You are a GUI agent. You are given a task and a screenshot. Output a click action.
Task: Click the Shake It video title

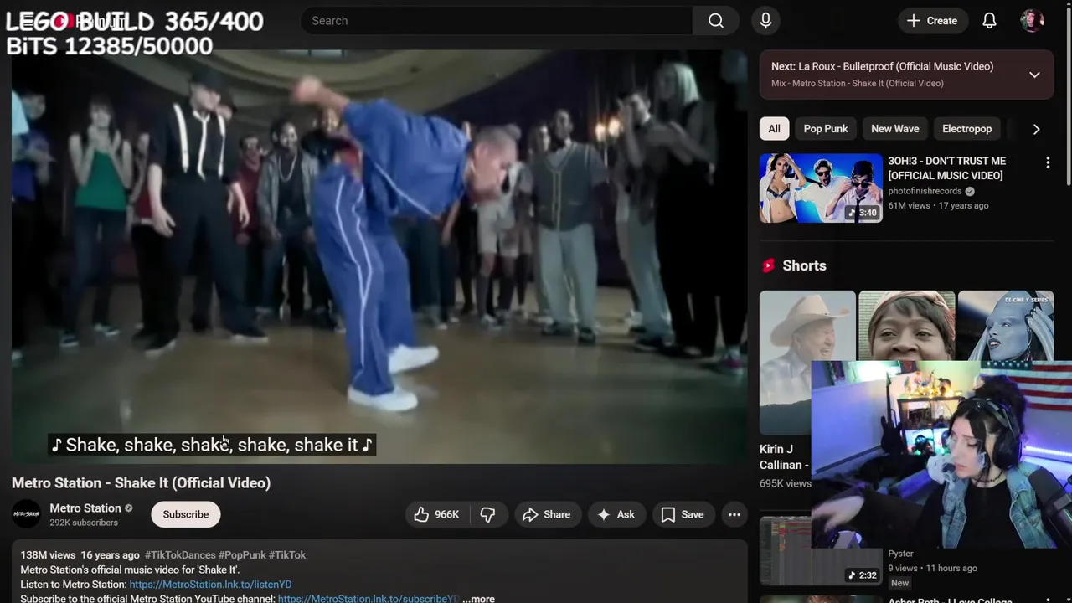pyautogui.click(x=141, y=482)
